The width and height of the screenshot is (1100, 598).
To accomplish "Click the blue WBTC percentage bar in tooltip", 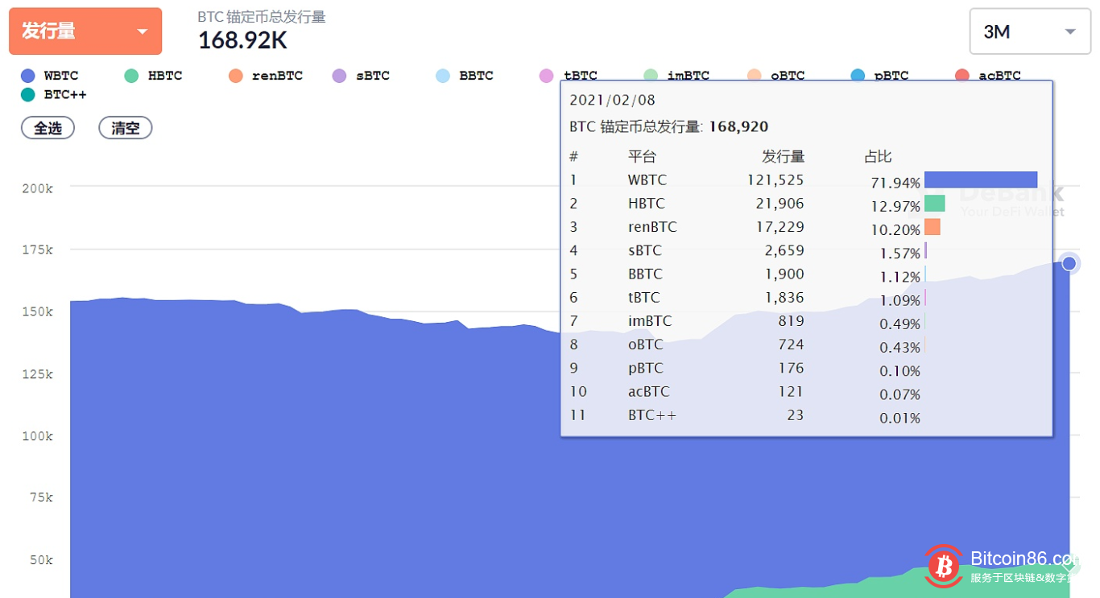I will (981, 179).
